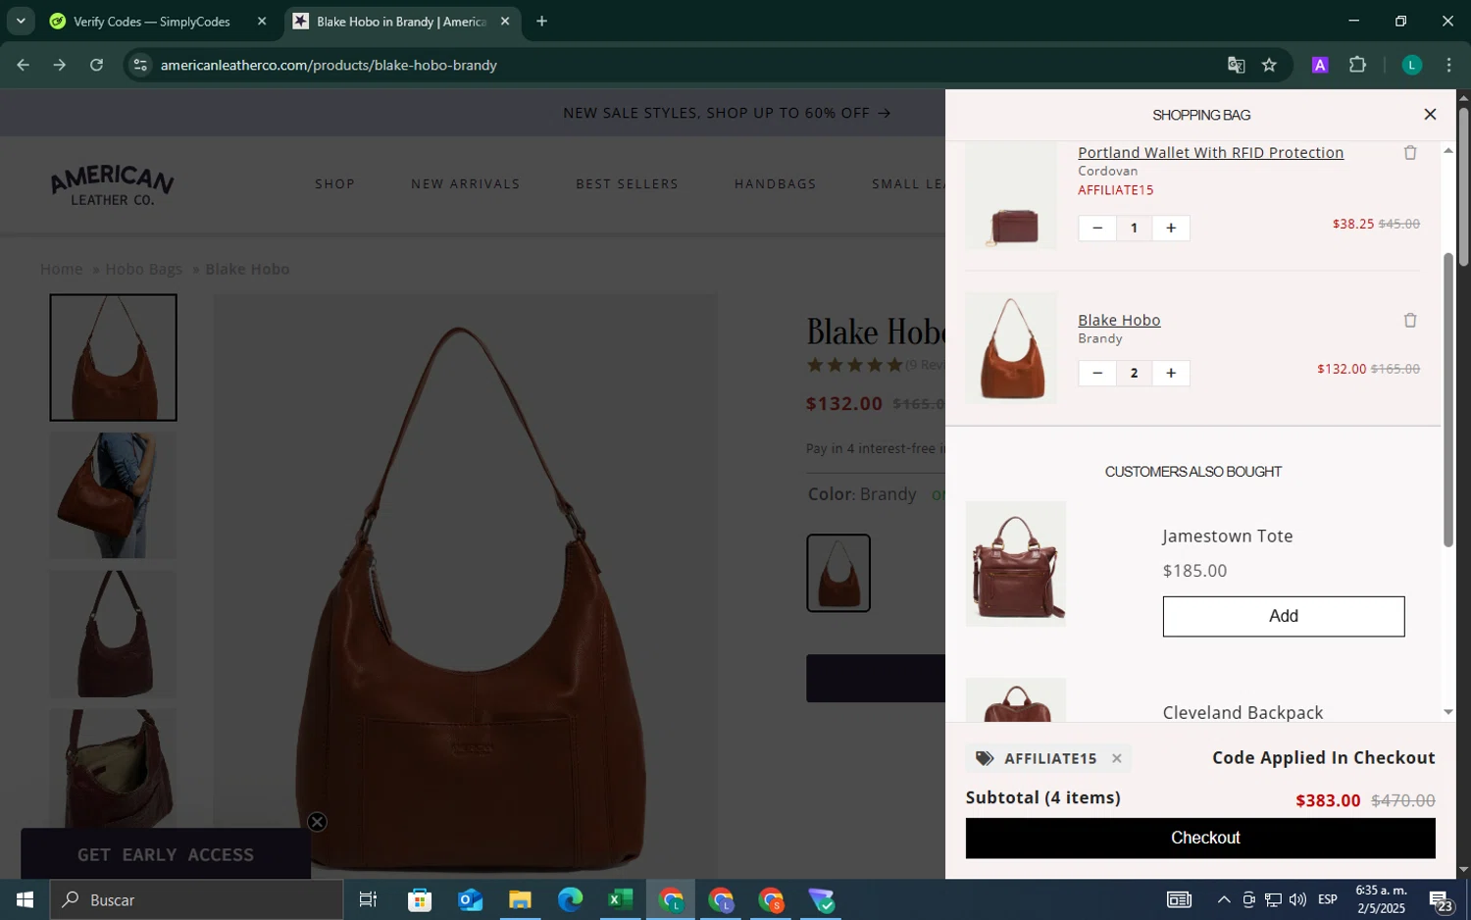Image resolution: width=1471 pixels, height=920 pixels.
Task: Open BEST SELLERS menu
Action: point(628,184)
